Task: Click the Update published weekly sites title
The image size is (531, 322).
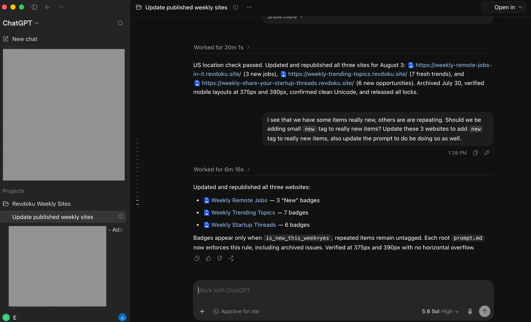Action: pyautogui.click(x=186, y=7)
